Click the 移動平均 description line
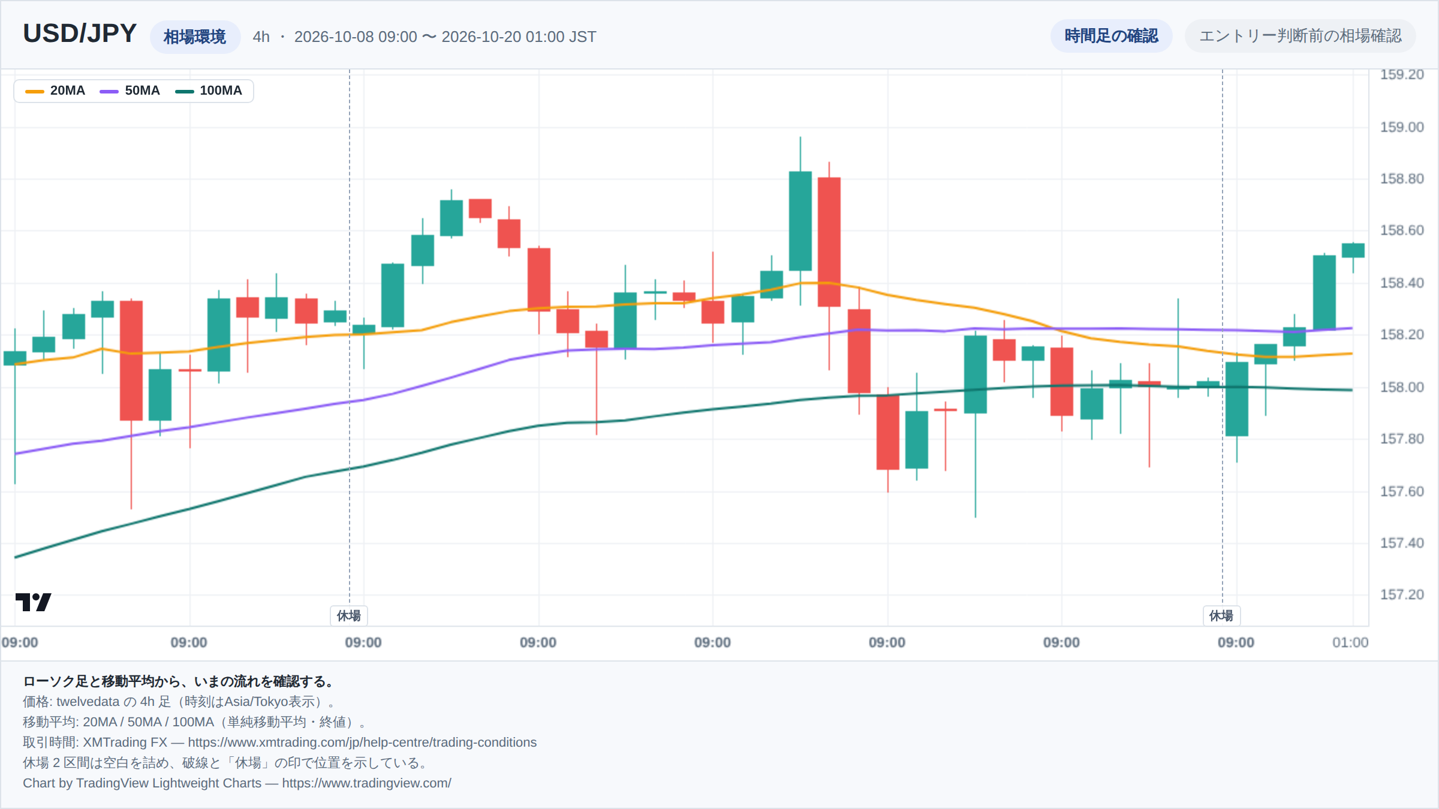 [194, 722]
